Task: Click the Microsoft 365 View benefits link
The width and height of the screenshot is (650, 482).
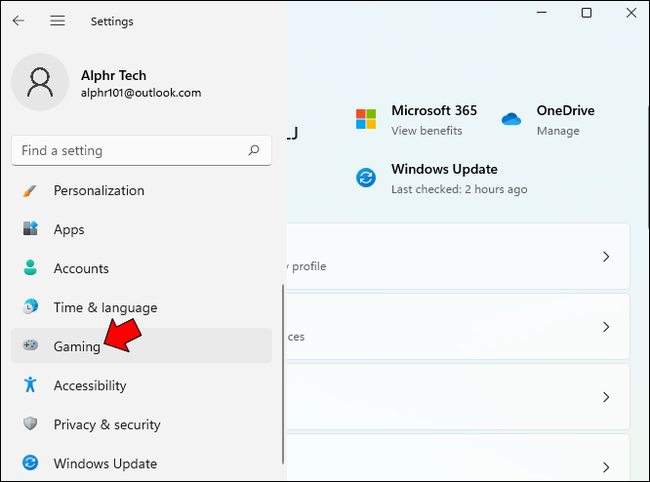Action: click(x=427, y=131)
